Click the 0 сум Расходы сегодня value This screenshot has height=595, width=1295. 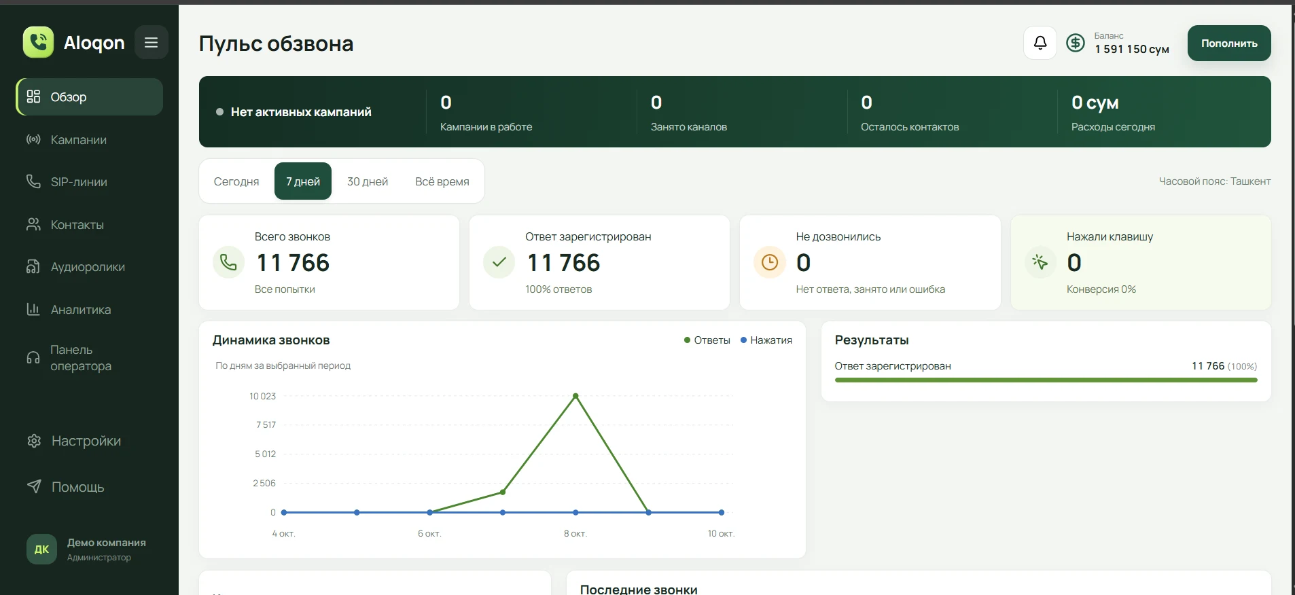pos(1095,103)
